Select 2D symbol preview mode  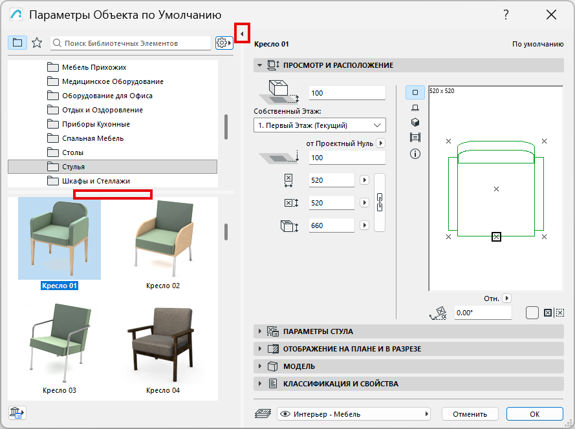415,92
